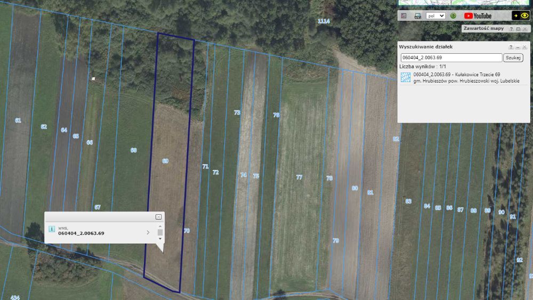533x300 pixels.
Task: Minimize the Wyszukiwanie działek panel
Action: (x=518, y=47)
